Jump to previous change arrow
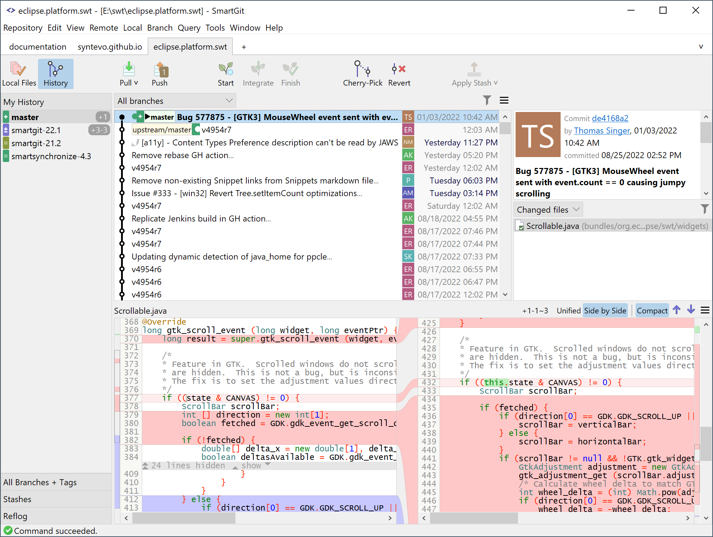 (676, 310)
